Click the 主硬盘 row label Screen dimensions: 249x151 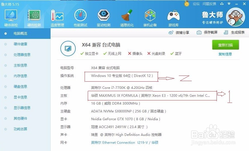click(65, 111)
